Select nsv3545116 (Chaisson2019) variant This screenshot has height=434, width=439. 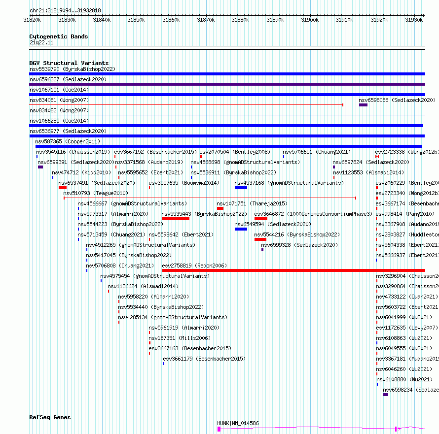(73, 152)
